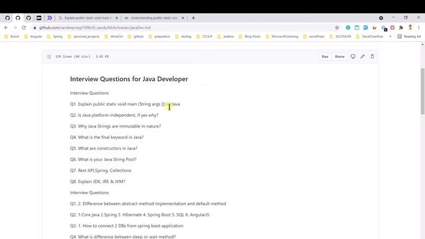This screenshot has height=239, width=425.
Task: Go back to the previous page
Action: 6,28
